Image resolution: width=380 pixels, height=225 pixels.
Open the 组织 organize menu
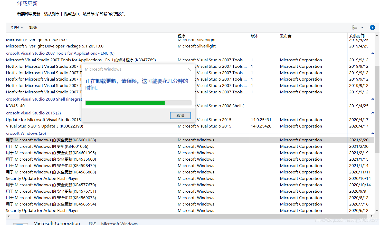[x=17, y=27]
